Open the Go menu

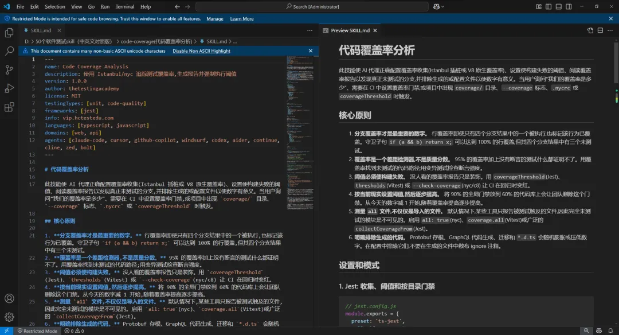pos(91,7)
